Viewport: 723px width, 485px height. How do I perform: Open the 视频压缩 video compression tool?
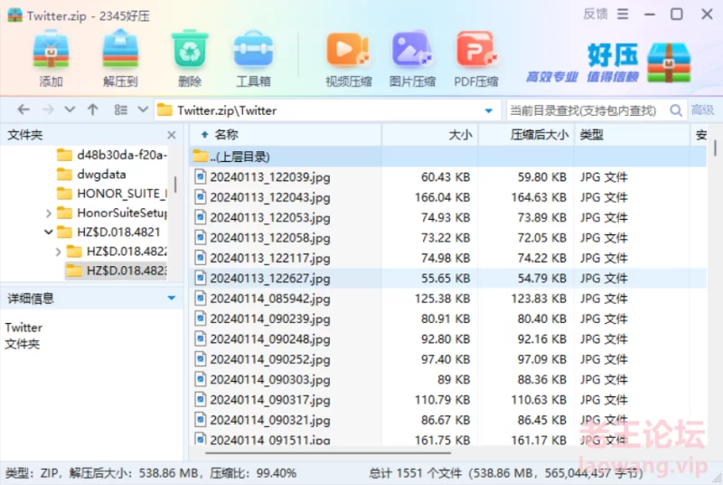click(348, 50)
